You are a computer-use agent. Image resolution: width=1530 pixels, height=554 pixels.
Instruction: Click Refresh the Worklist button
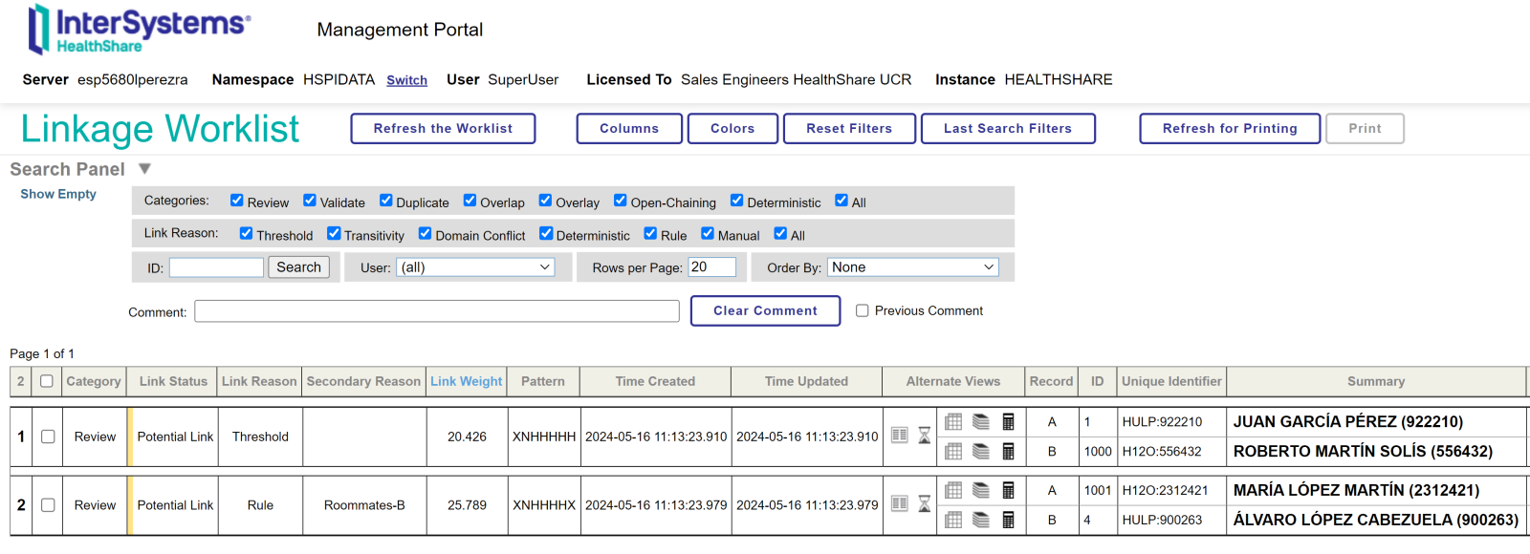point(443,128)
